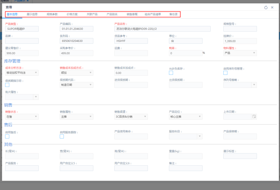Image resolution: width=280 pixels, height=190 pixels.
Task: Go to the 组合产品清单 tab
Action: click(x=153, y=14)
